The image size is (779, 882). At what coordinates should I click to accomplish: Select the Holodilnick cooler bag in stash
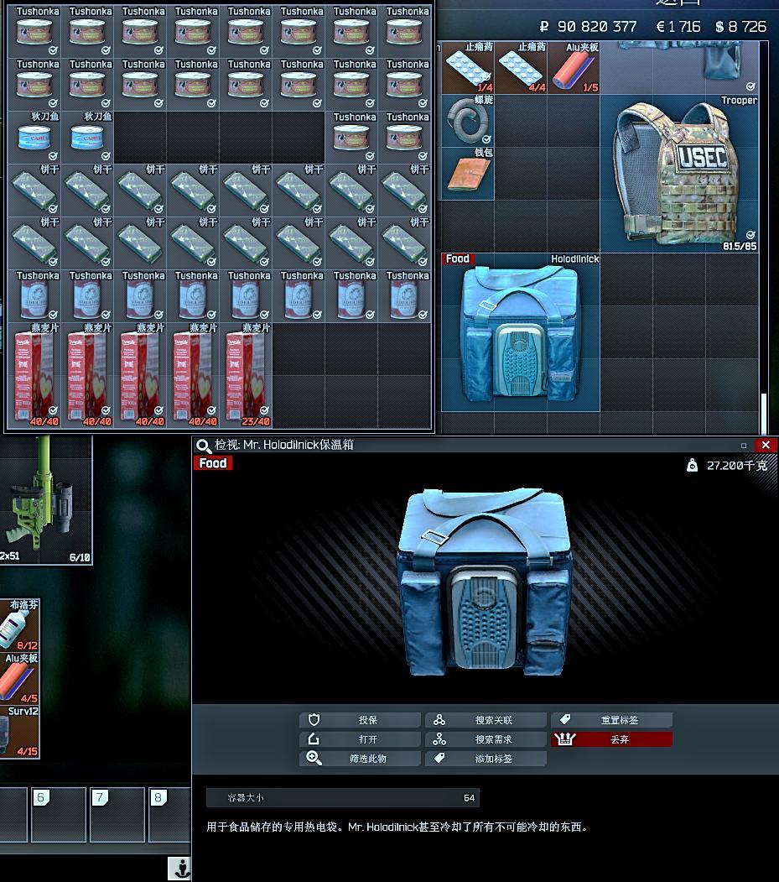[x=521, y=332]
